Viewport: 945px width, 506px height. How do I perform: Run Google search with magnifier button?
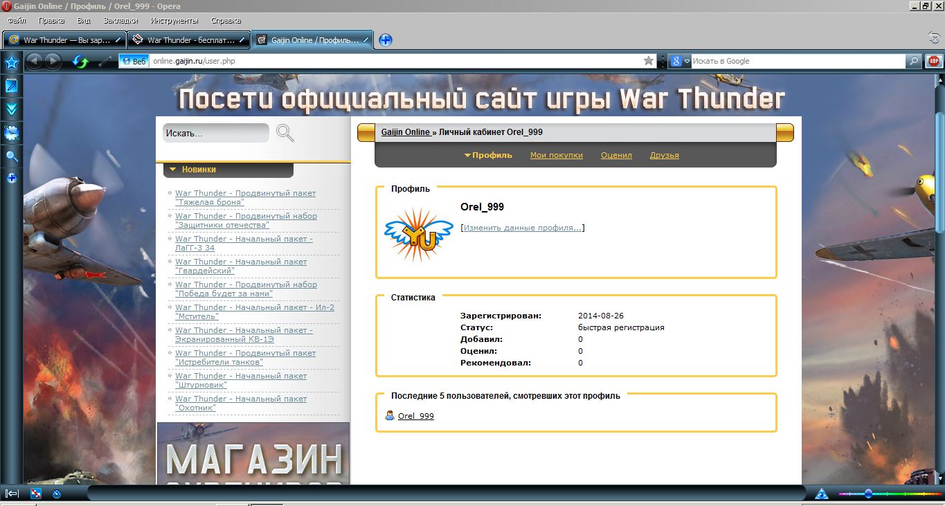tap(914, 61)
